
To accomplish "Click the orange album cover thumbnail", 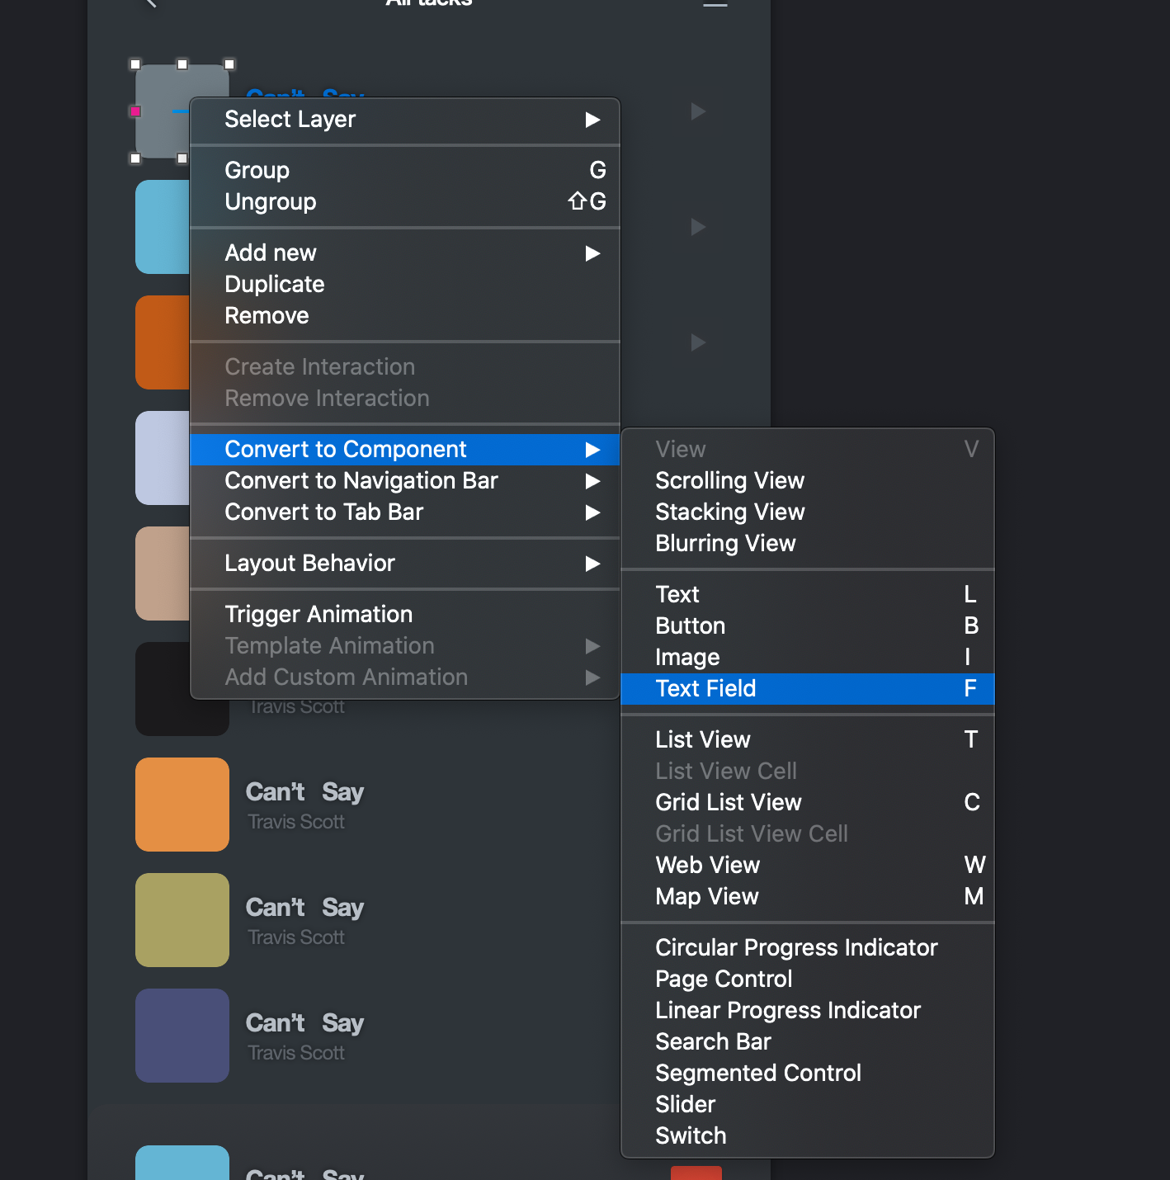I will 182,805.
